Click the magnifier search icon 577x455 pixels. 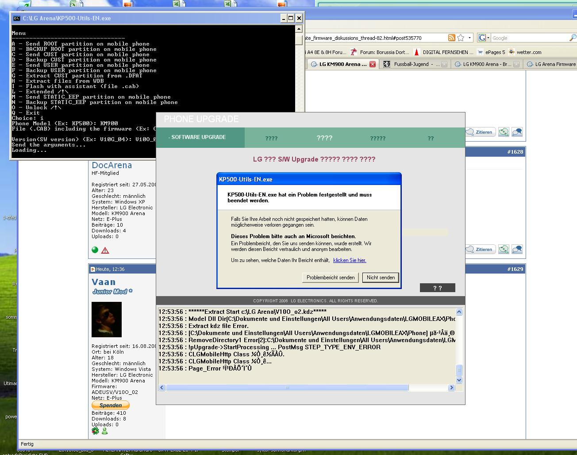tap(572, 38)
